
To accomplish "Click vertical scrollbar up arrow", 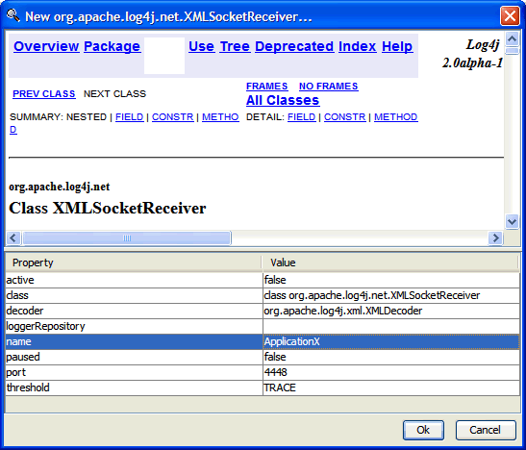I will coord(512,39).
